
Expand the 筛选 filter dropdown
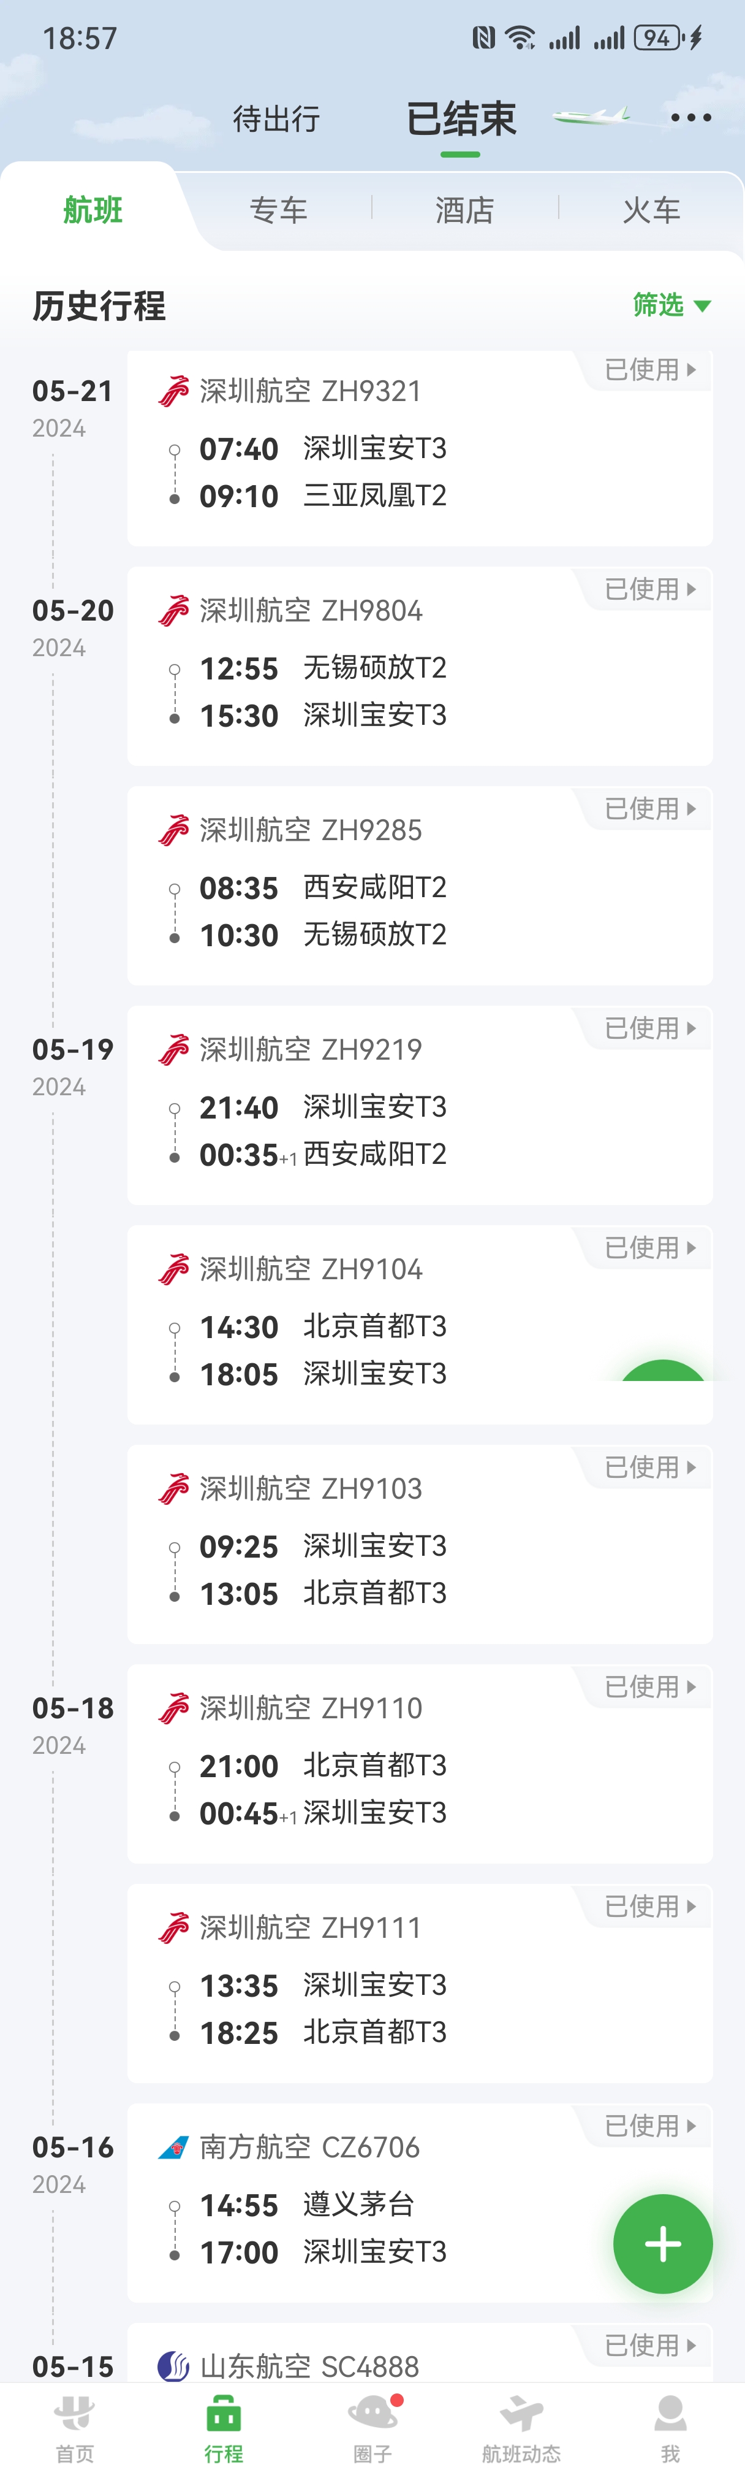coord(672,305)
